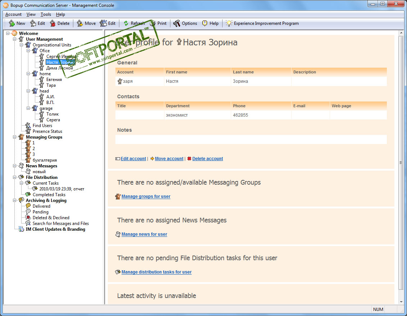Open Experience Improvement Program

262,23
